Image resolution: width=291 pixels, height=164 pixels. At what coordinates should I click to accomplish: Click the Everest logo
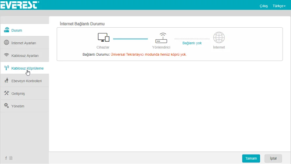click(x=20, y=5)
